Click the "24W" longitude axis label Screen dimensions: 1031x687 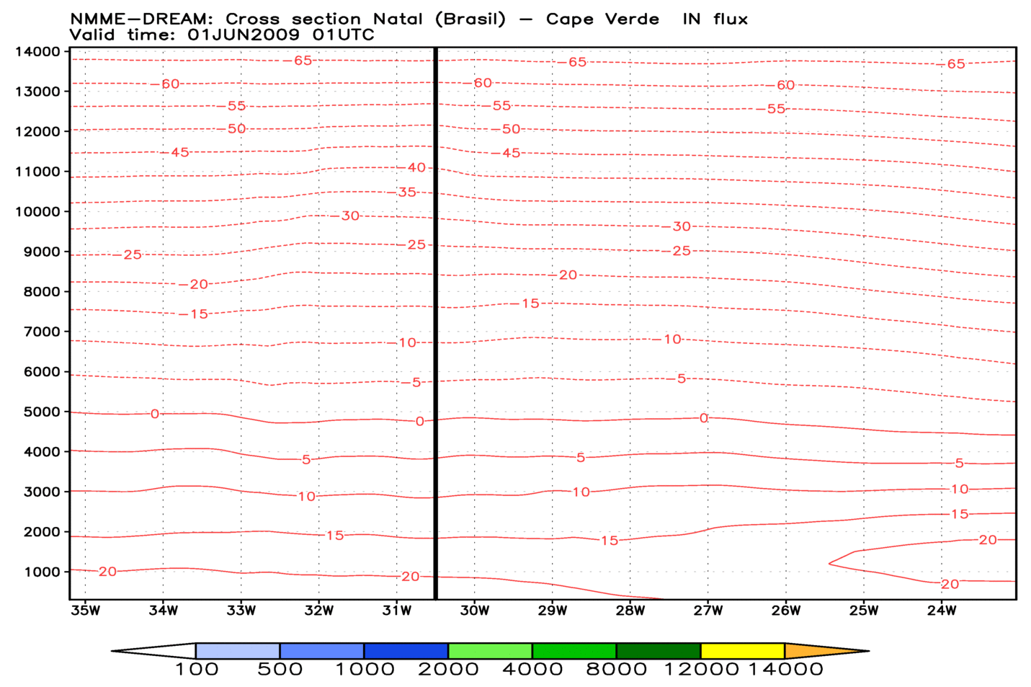pos(941,611)
